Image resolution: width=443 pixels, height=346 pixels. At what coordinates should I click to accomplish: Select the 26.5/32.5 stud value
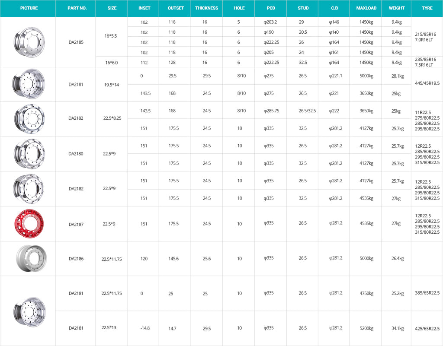click(307, 111)
